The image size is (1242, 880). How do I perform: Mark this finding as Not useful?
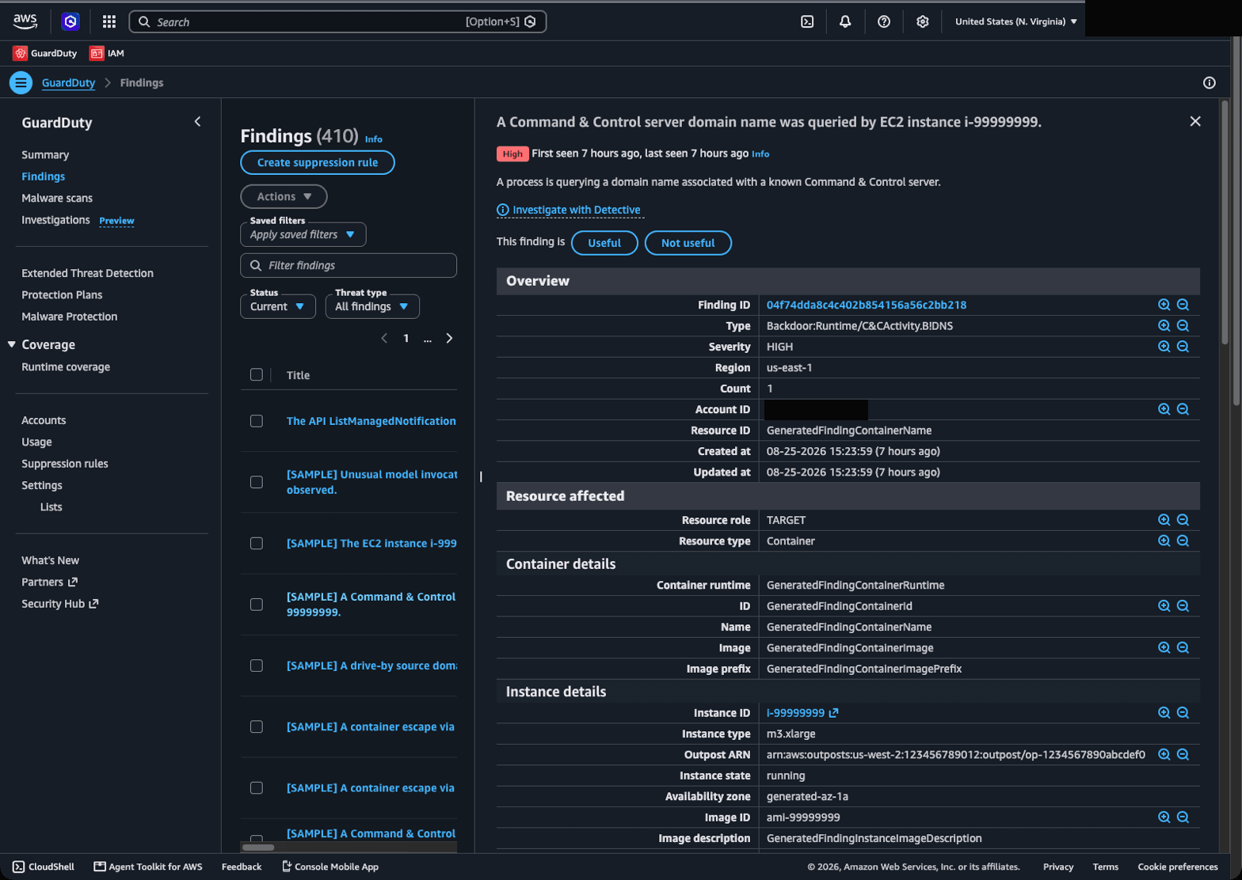pyautogui.click(x=688, y=243)
